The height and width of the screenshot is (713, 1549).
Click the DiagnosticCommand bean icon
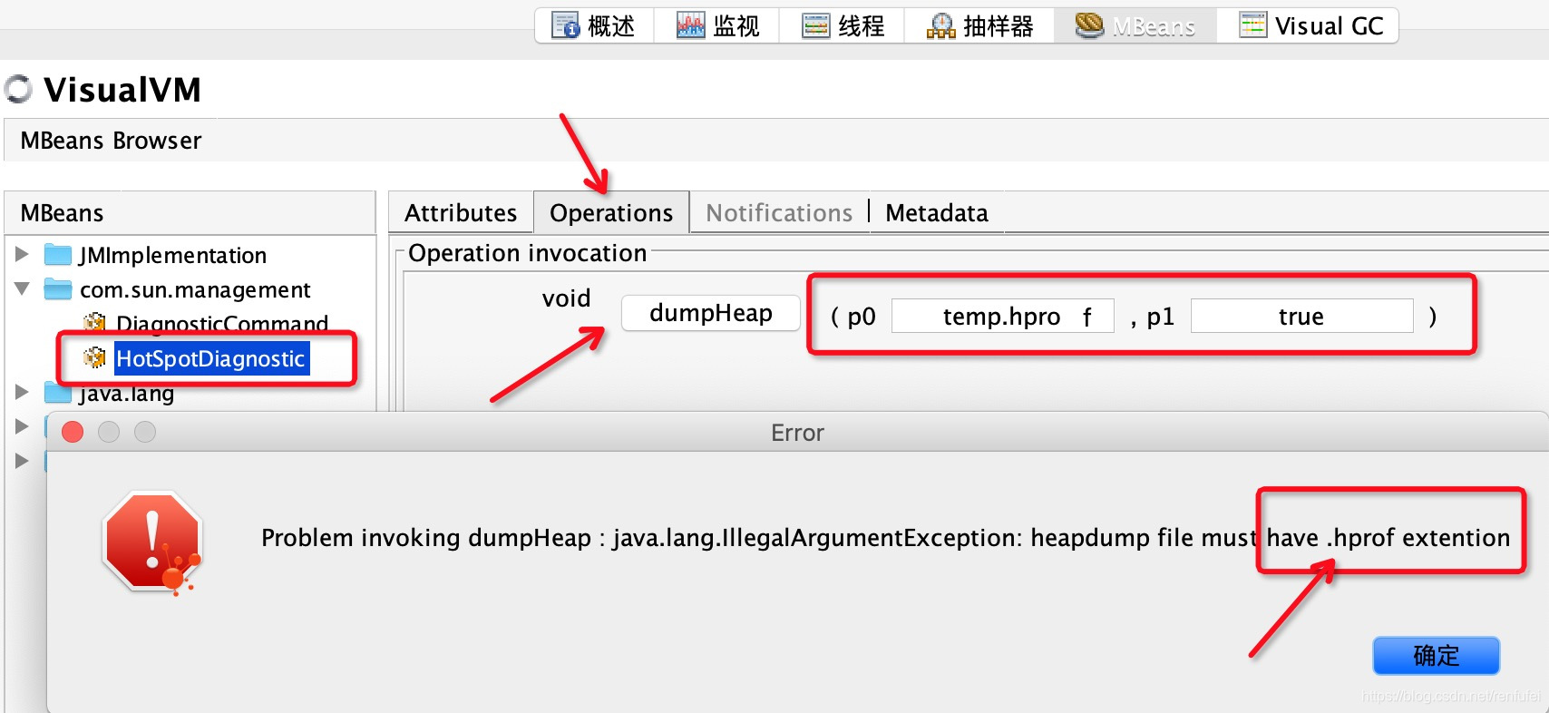click(x=94, y=323)
